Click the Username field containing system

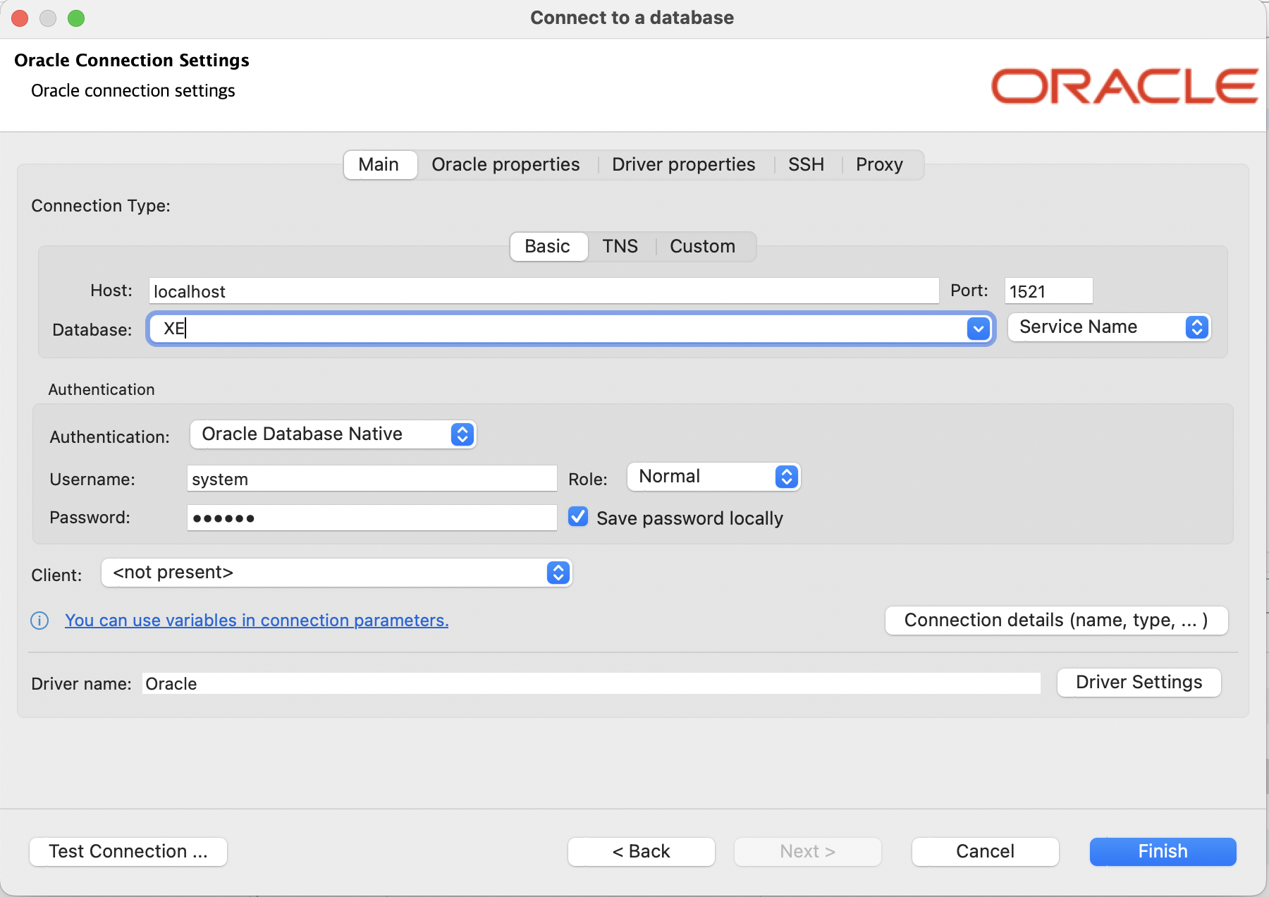point(372,478)
